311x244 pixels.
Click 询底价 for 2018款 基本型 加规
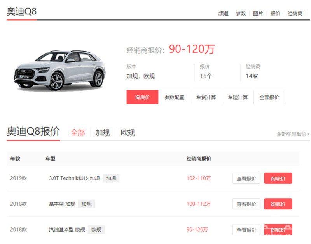278,204
